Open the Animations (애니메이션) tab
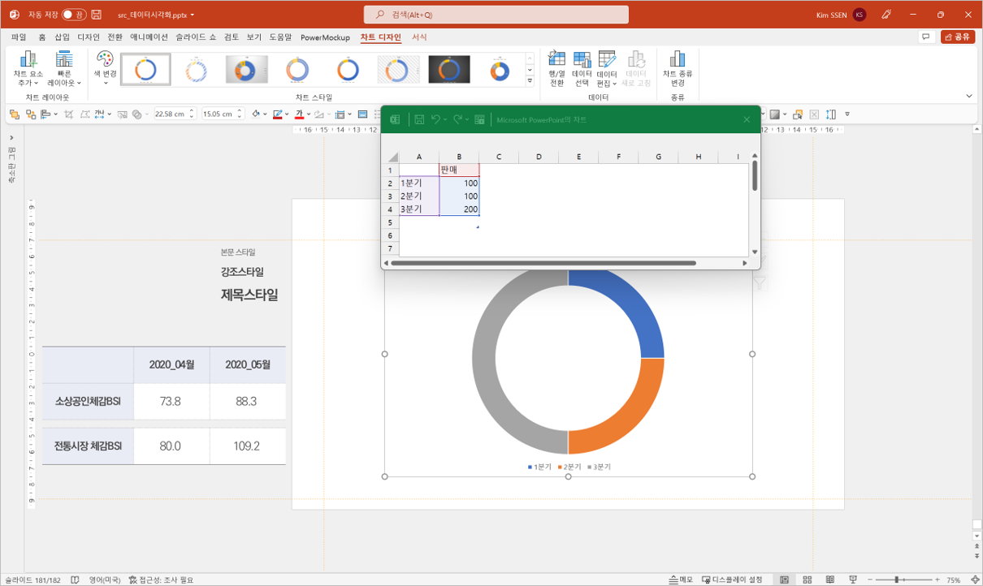The width and height of the screenshot is (983, 586). [x=149, y=37]
